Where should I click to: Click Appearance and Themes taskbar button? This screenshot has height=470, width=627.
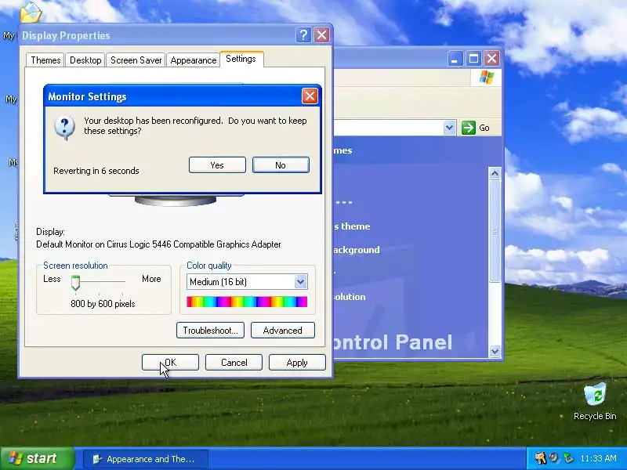click(x=146, y=459)
